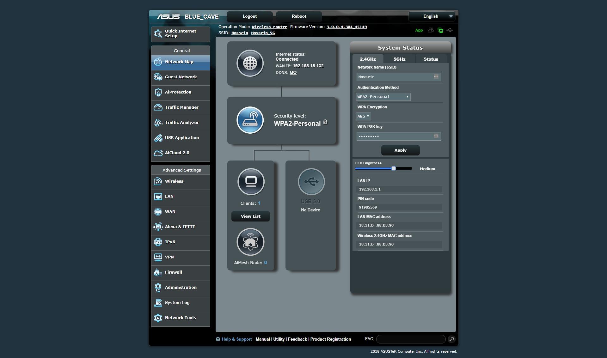
Task: Click the Hossein SSID link in header
Action: (x=240, y=33)
